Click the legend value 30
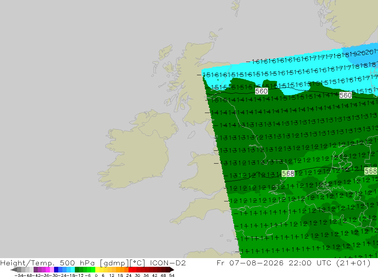This screenshot has height=277, width=378. (x=138, y=275)
